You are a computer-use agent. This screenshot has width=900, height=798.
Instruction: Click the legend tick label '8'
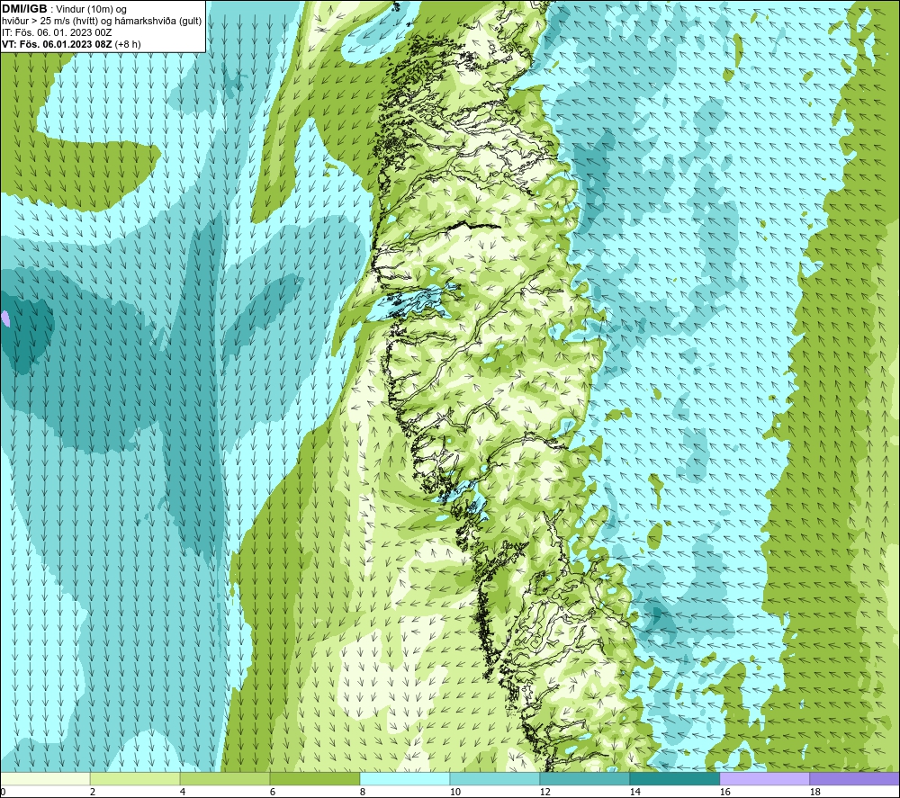[363, 792]
